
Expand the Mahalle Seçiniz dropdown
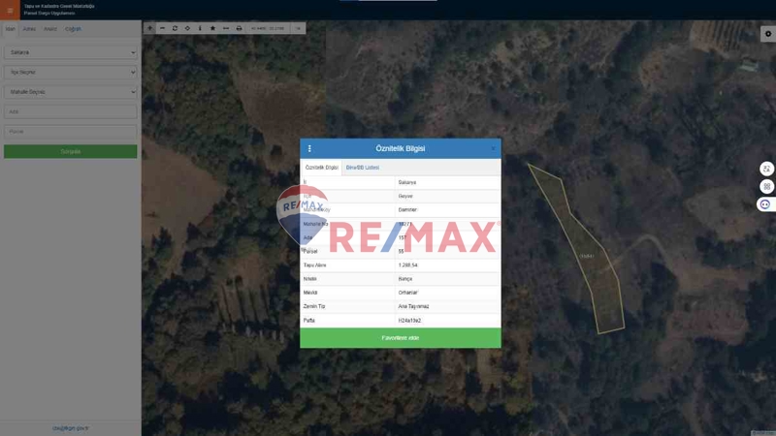[70, 92]
